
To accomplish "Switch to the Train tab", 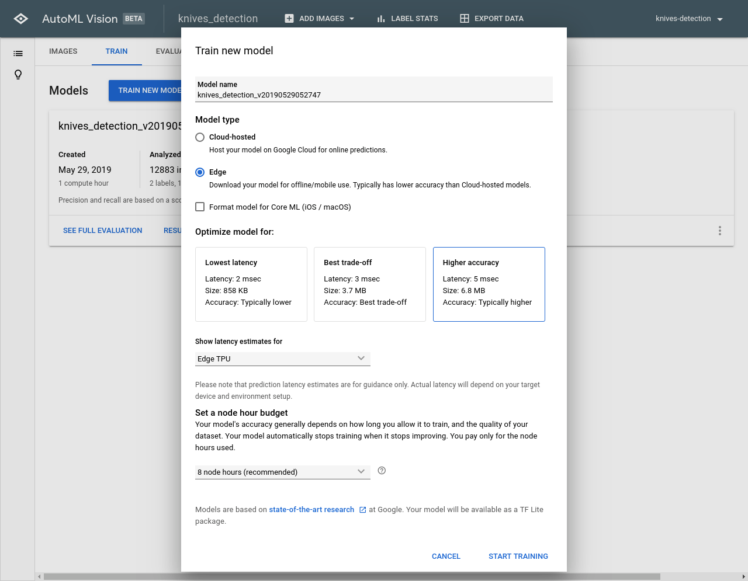I will [x=116, y=51].
